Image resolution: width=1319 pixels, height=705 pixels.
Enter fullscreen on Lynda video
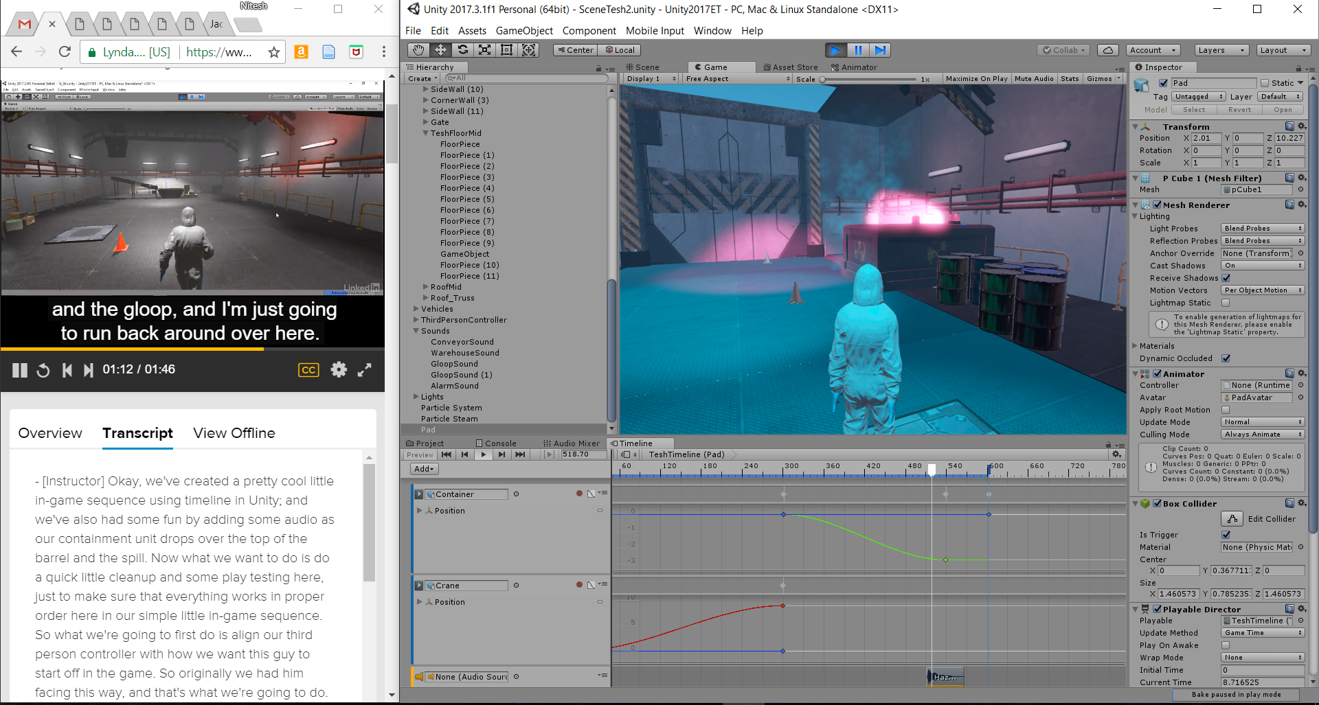point(365,369)
